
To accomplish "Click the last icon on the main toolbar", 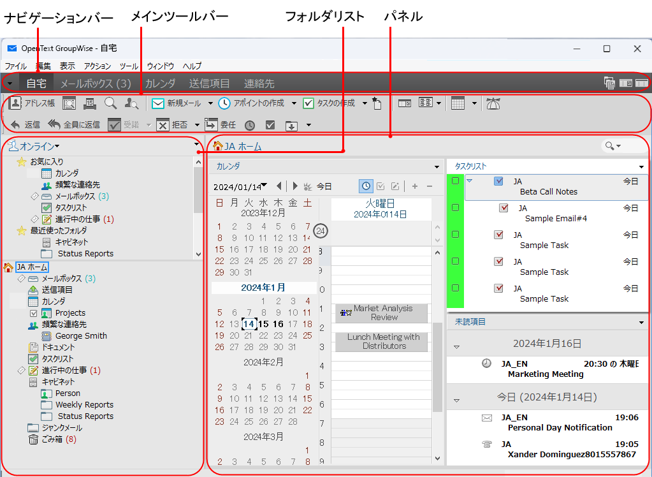I will pos(493,104).
